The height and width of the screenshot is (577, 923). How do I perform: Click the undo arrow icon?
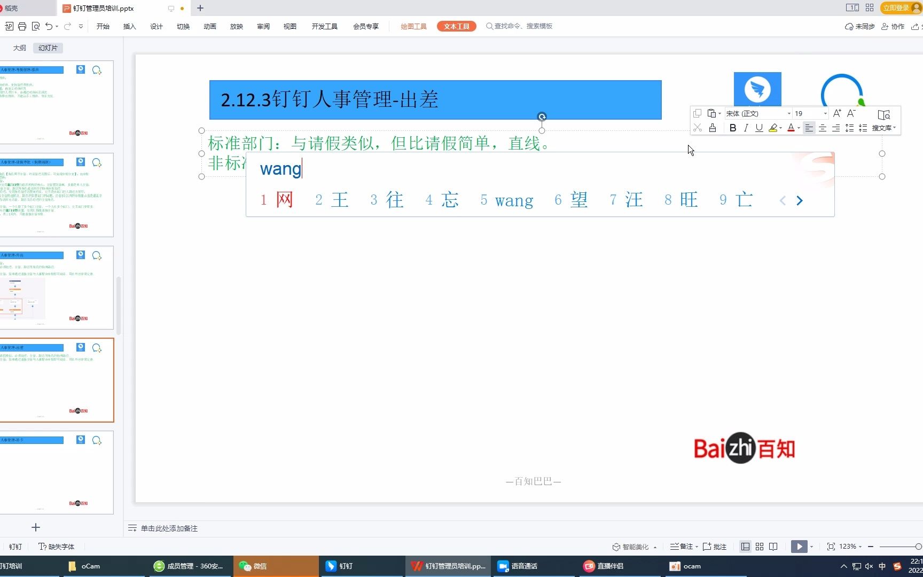[48, 26]
